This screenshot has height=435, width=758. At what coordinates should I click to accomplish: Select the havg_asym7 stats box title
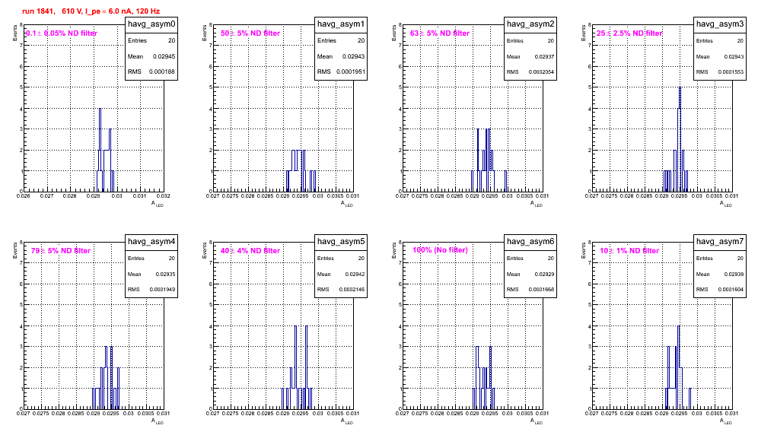[720, 242]
